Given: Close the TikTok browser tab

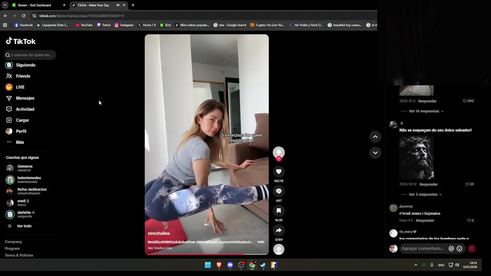Looking at the screenshot, I should 124,5.
